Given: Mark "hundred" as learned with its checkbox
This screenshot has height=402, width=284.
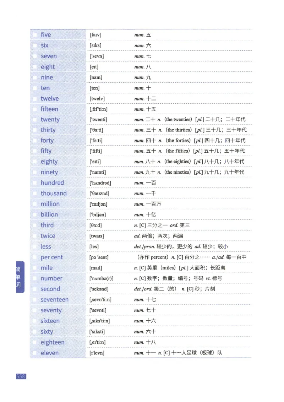Looking at the screenshot, I should click(x=34, y=183).
